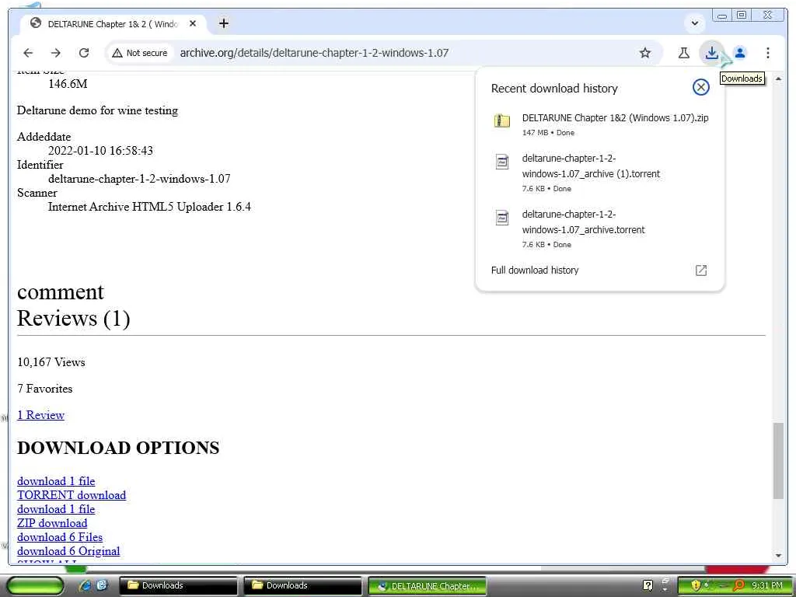Image resolution: width=796 pixels, height=597 pixels.
Task: Open full download history in new tab
Action: click(700, 270)
